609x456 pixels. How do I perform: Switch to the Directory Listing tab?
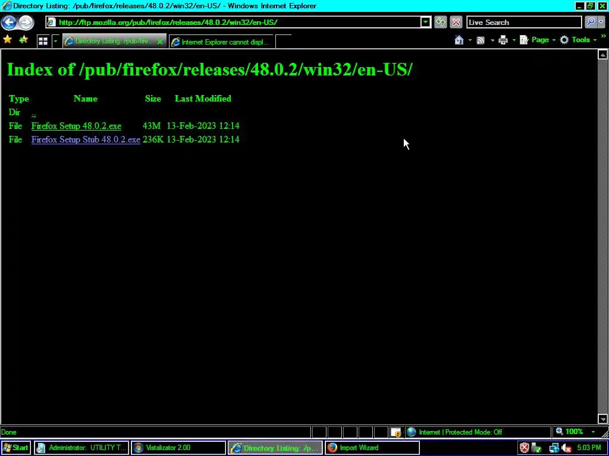tap(114, 41)
